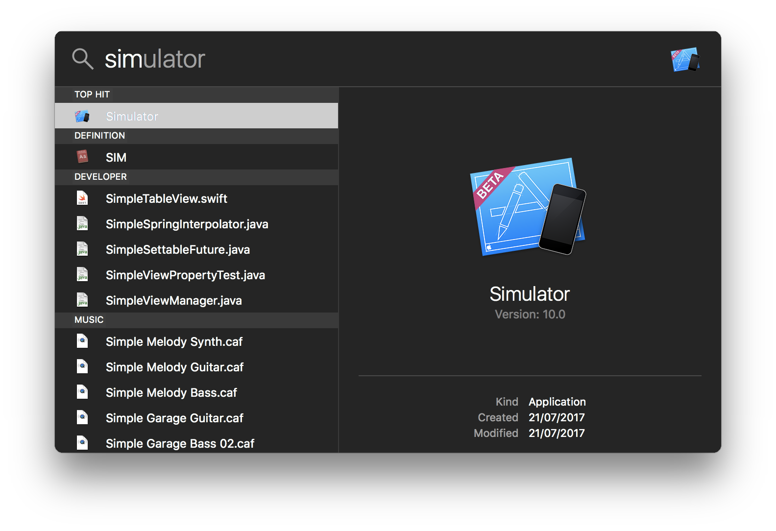Screen dimensions: 776x531
Task: Click the java icon for SimpleSettableFuture.java
Action: pos(82,249)
